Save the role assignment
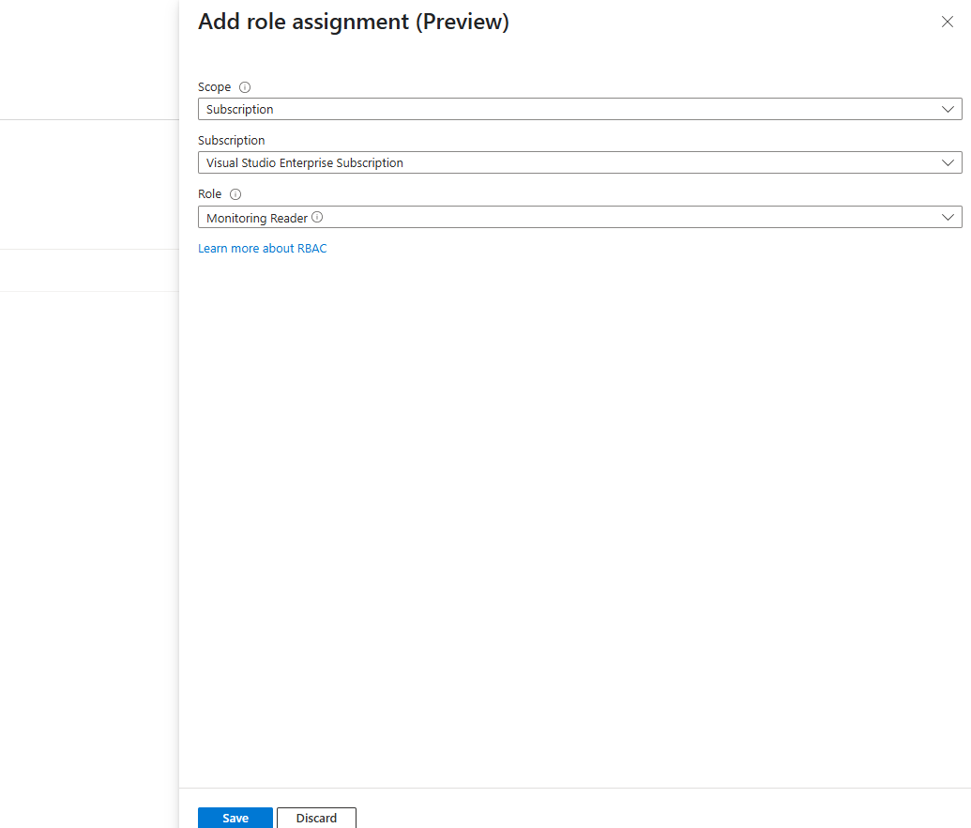The image size is (971, 828). [x=235, y=818]
